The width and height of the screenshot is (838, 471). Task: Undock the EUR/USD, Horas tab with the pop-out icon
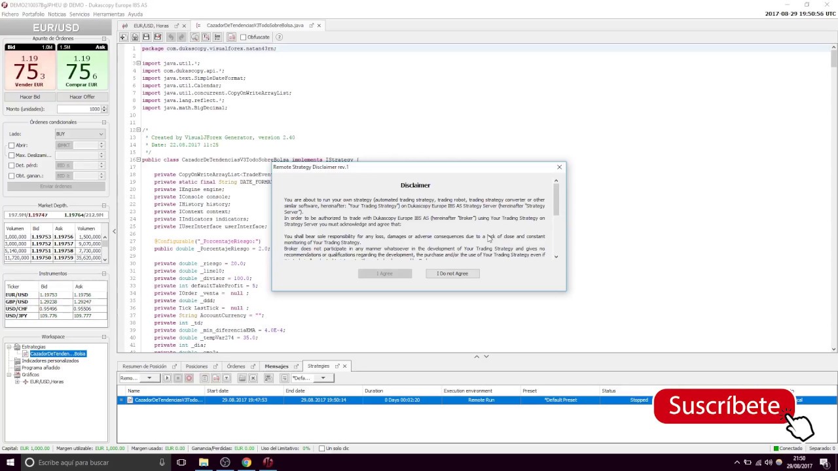point(176,26)
